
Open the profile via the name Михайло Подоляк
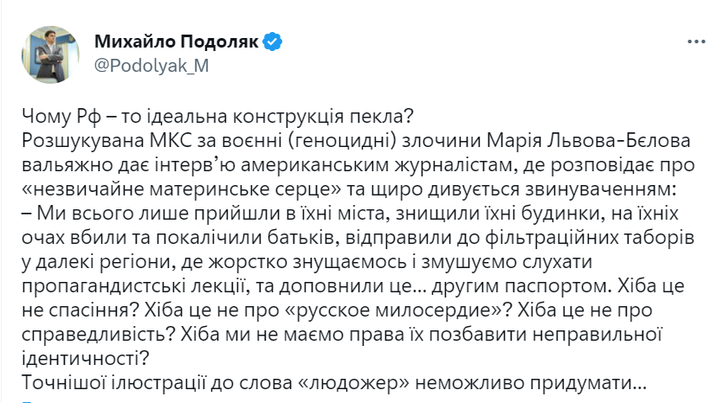pyautogui.click(x=176, y=42)
